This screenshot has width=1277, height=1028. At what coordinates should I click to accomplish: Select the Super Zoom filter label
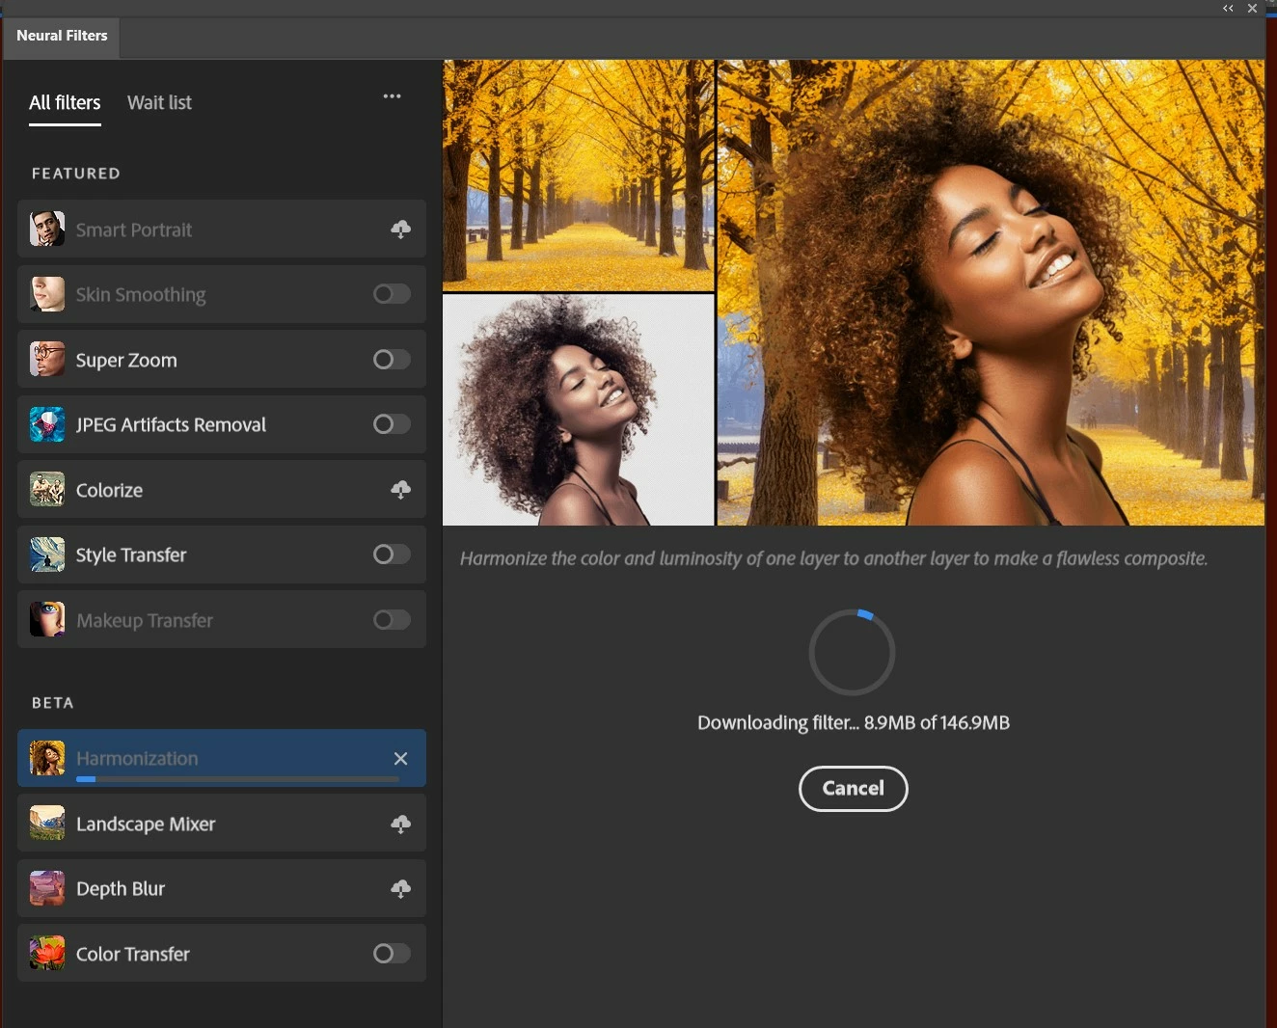126,361
